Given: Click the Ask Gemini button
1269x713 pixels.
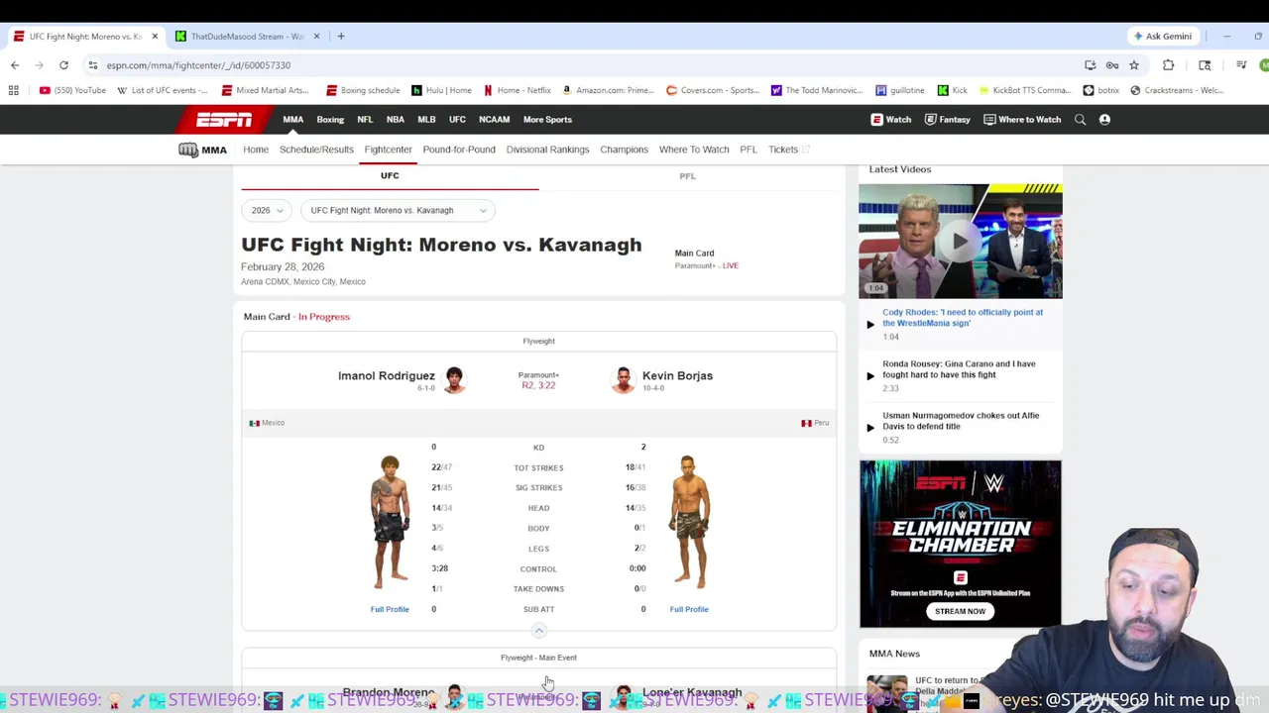Looking at the screenshot, I should (1163, 37).
